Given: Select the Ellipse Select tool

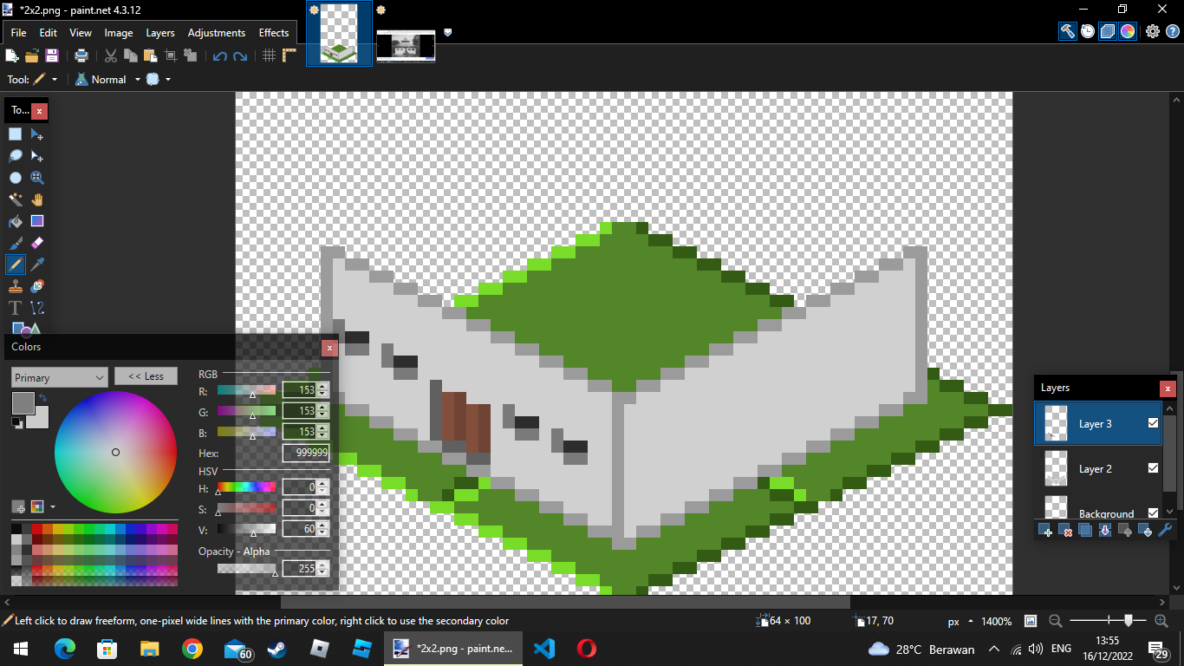Looking at the screenshot, I should (x=16, y=178).
